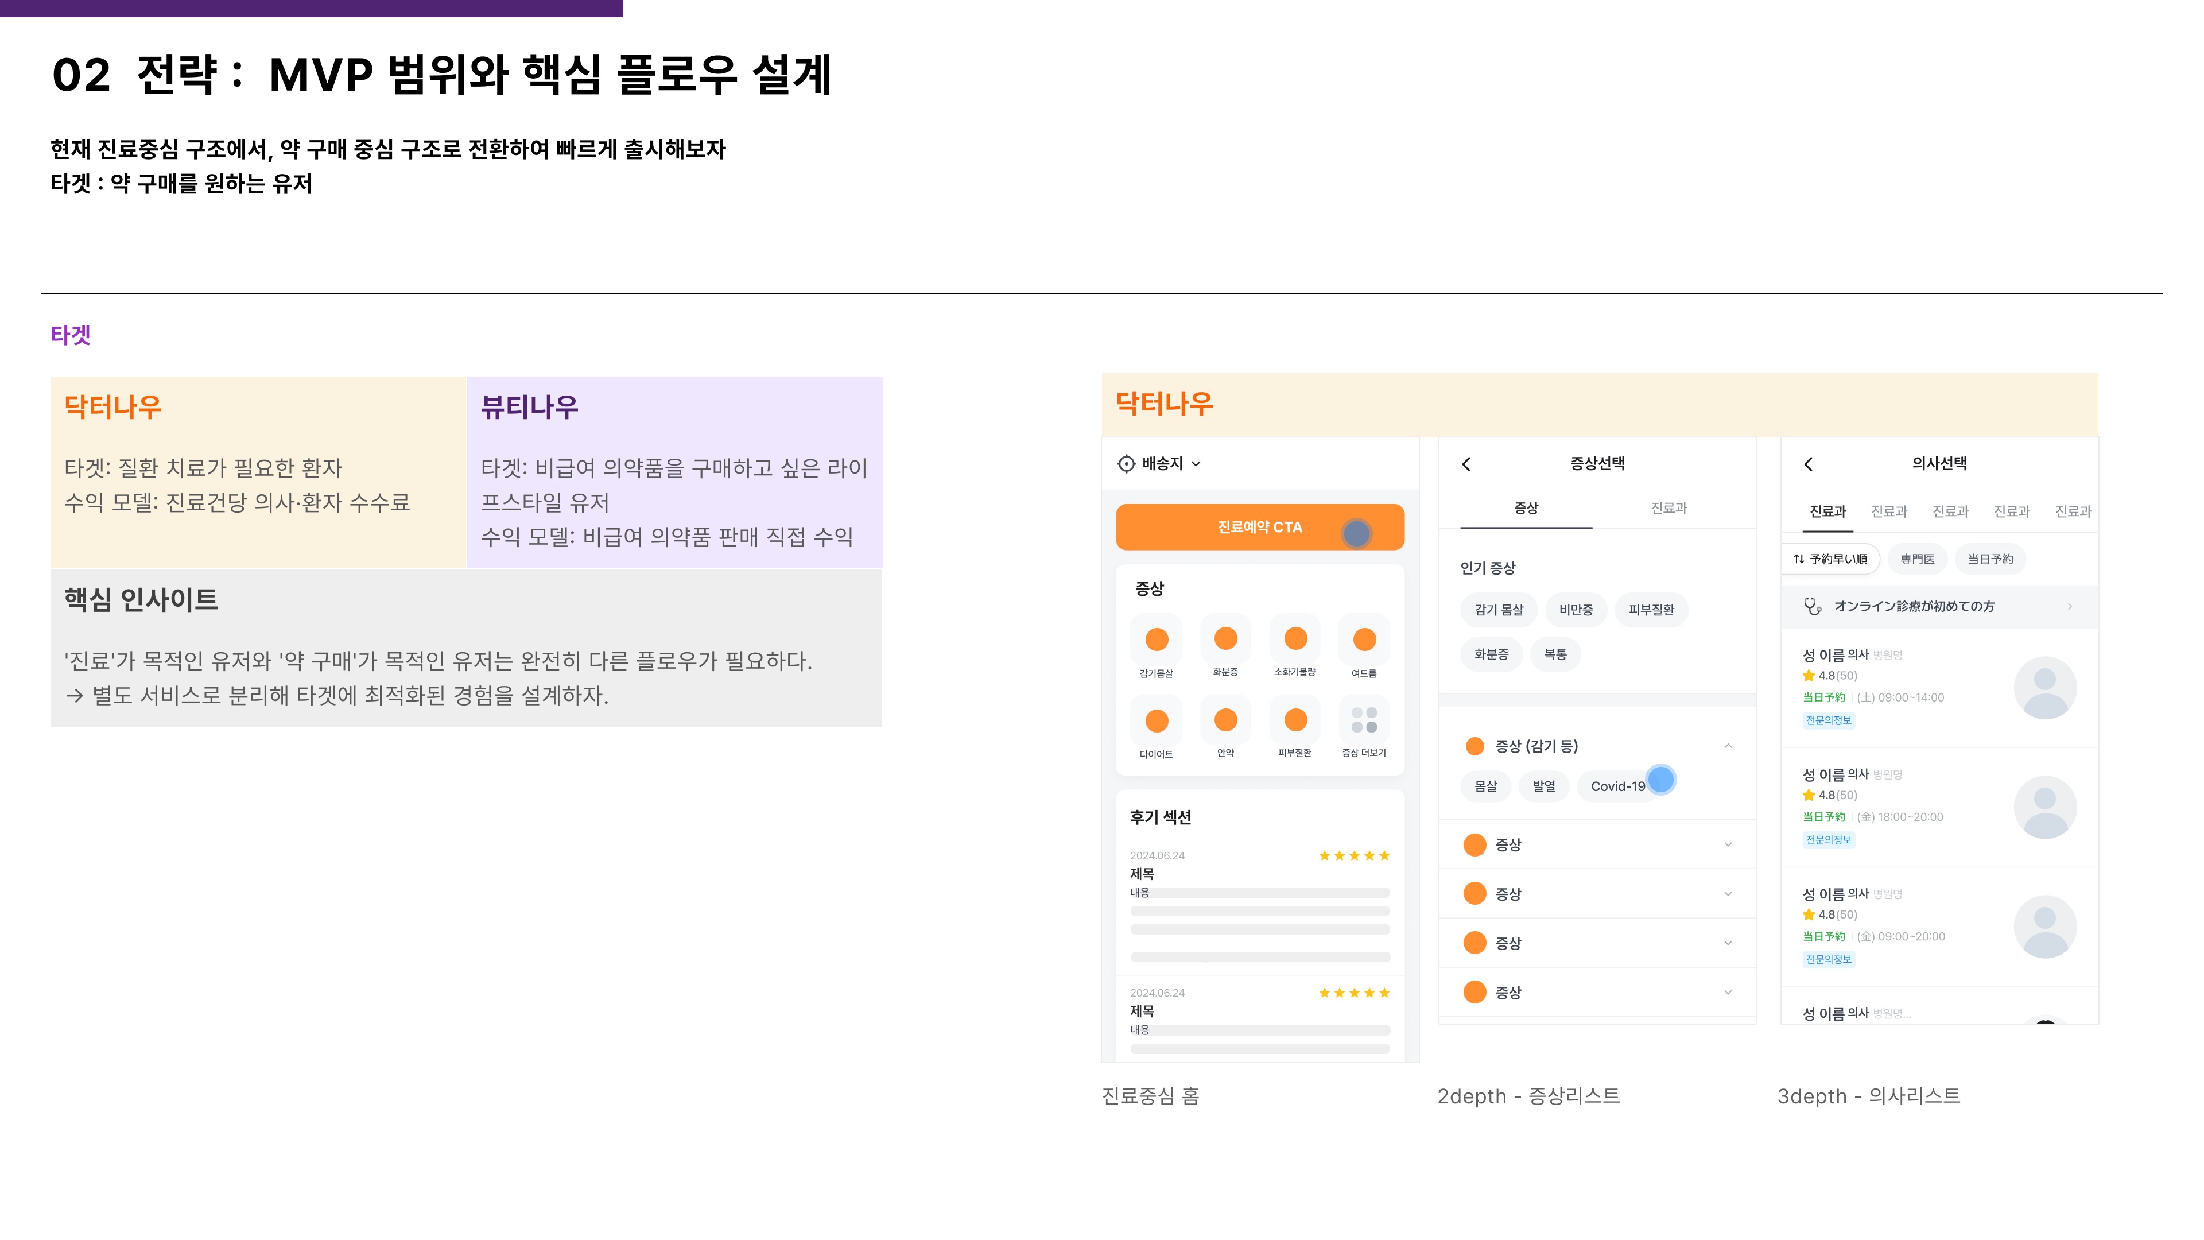Open 전문의정보 badge for the 18:00~20:00 doctor
2204x1240 pixels.
click(1829, 840)
